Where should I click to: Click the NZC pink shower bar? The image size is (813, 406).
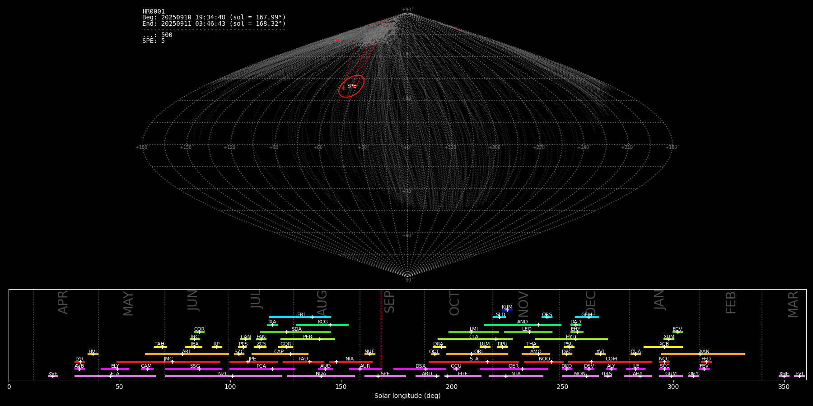[x=224, y=376]
